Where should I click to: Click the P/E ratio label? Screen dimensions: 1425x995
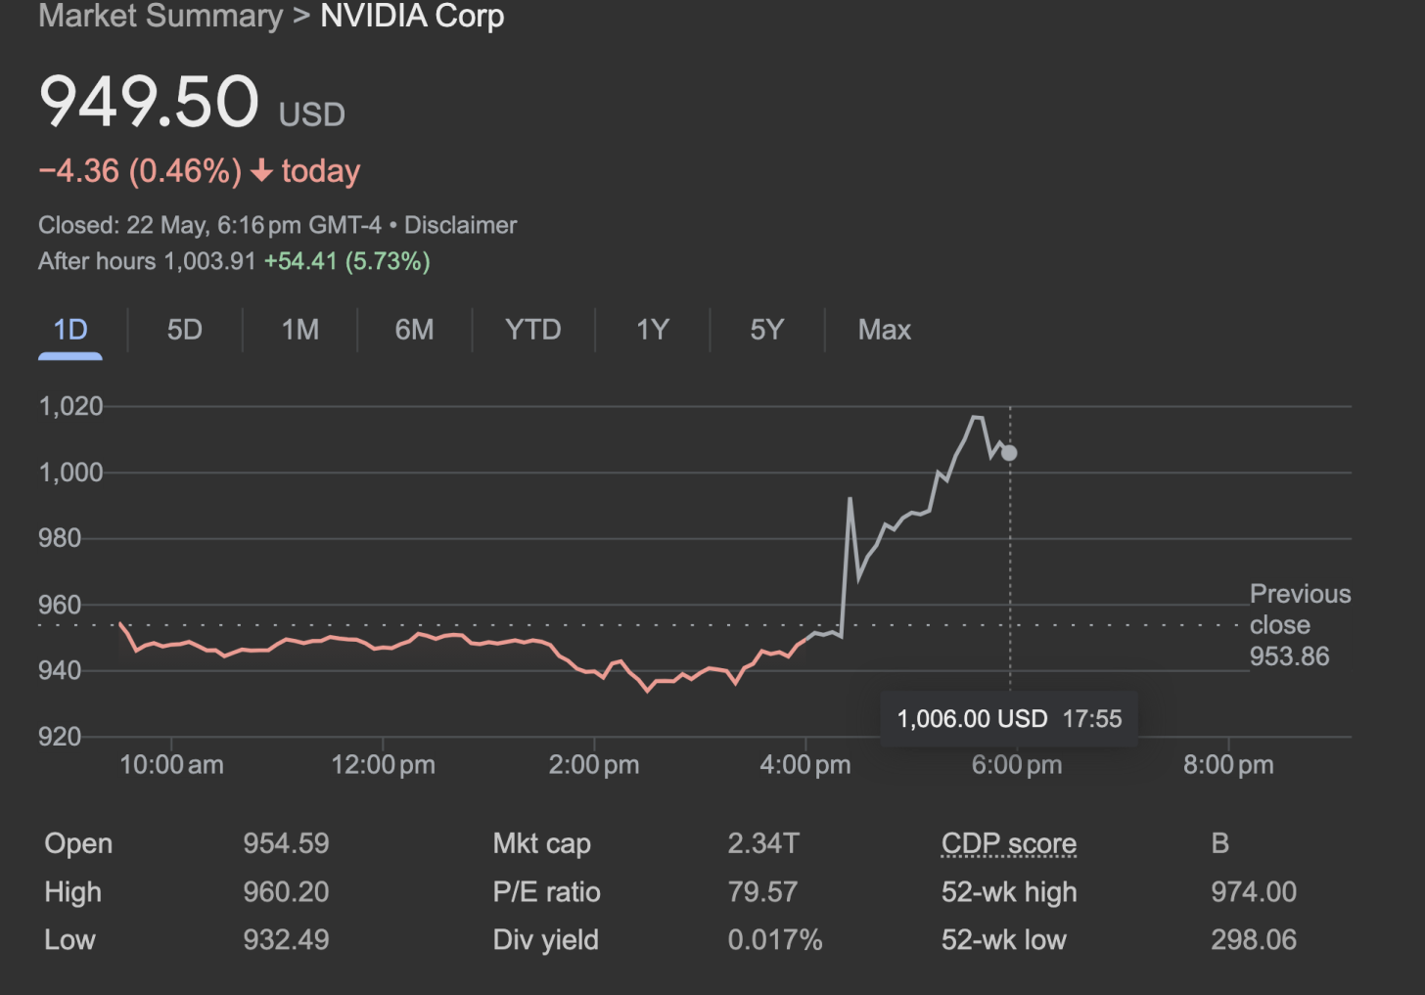[x=546, y=892]
